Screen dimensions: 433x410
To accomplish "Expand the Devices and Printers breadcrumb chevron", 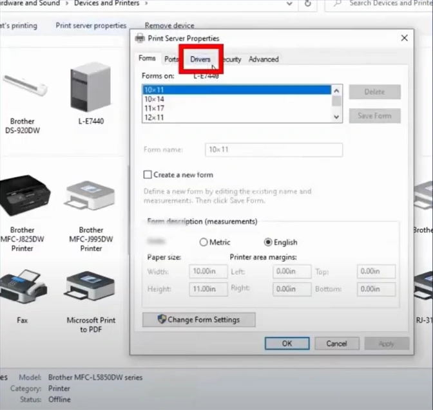I will pyautogui.click(x=146, y=4).
